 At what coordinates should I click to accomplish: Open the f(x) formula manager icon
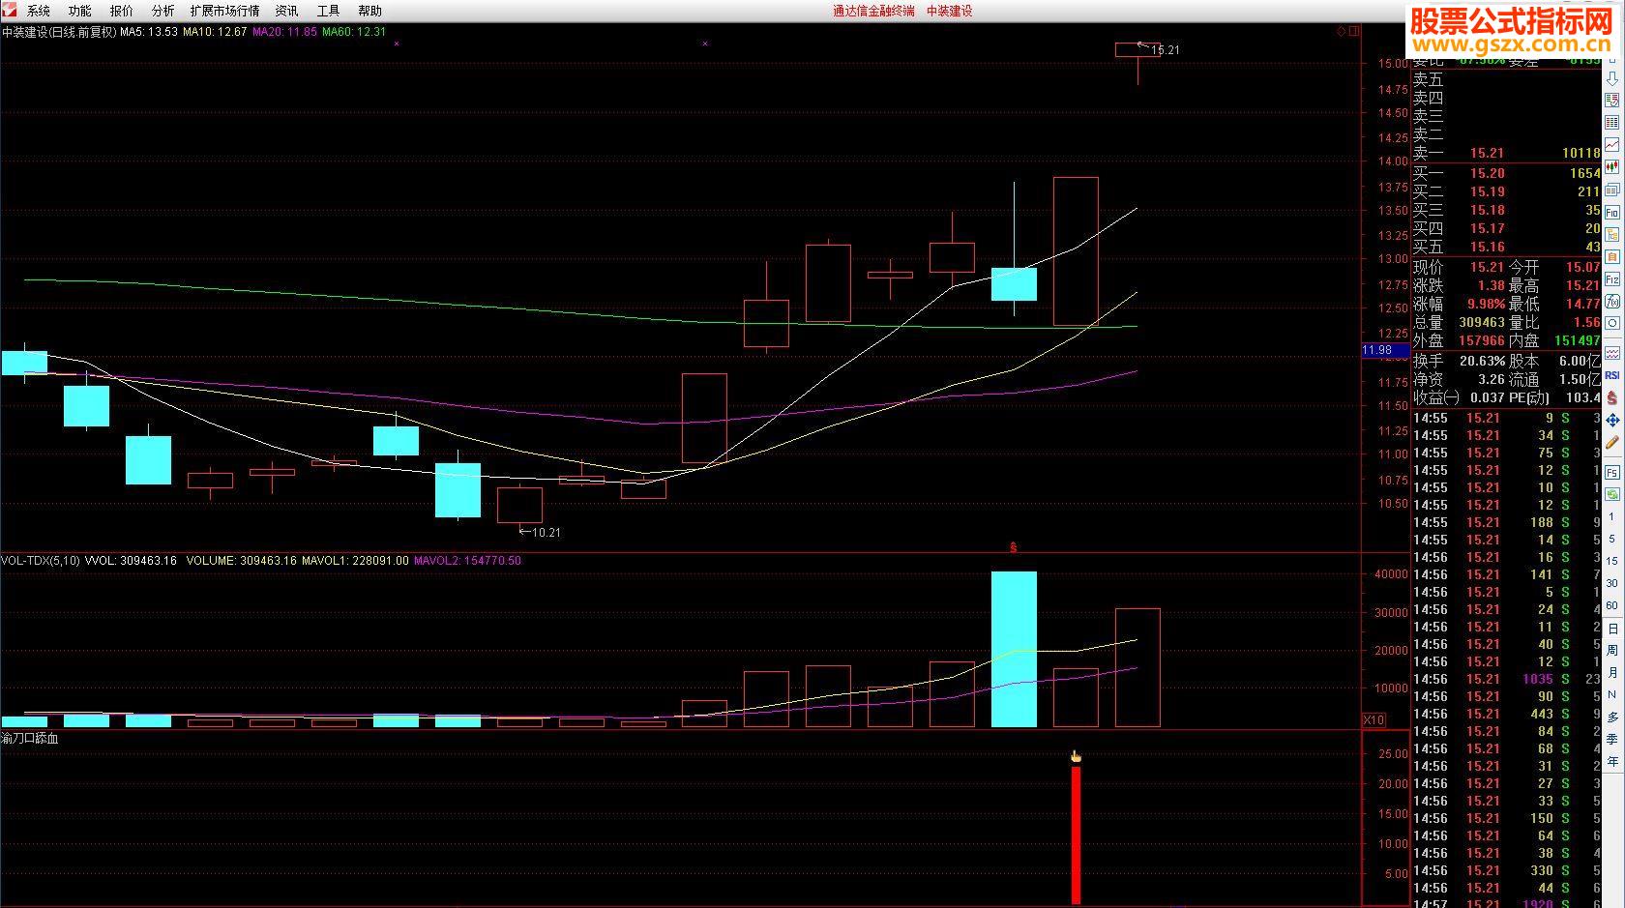click(1612, 301)
